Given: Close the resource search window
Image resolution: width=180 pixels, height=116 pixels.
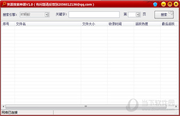Looking at the screenshot, I should click(x=176, y=4).
